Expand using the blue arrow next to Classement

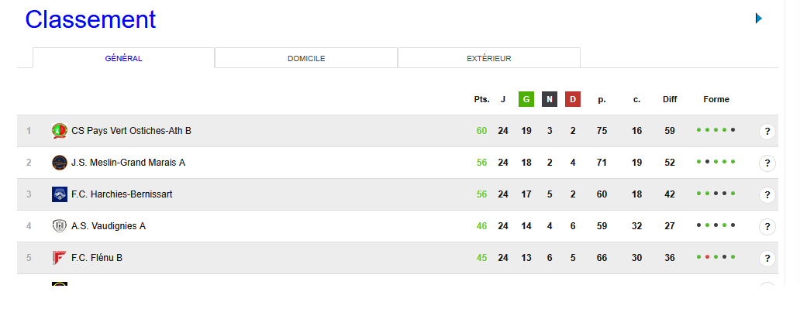[x=759, y=19]
